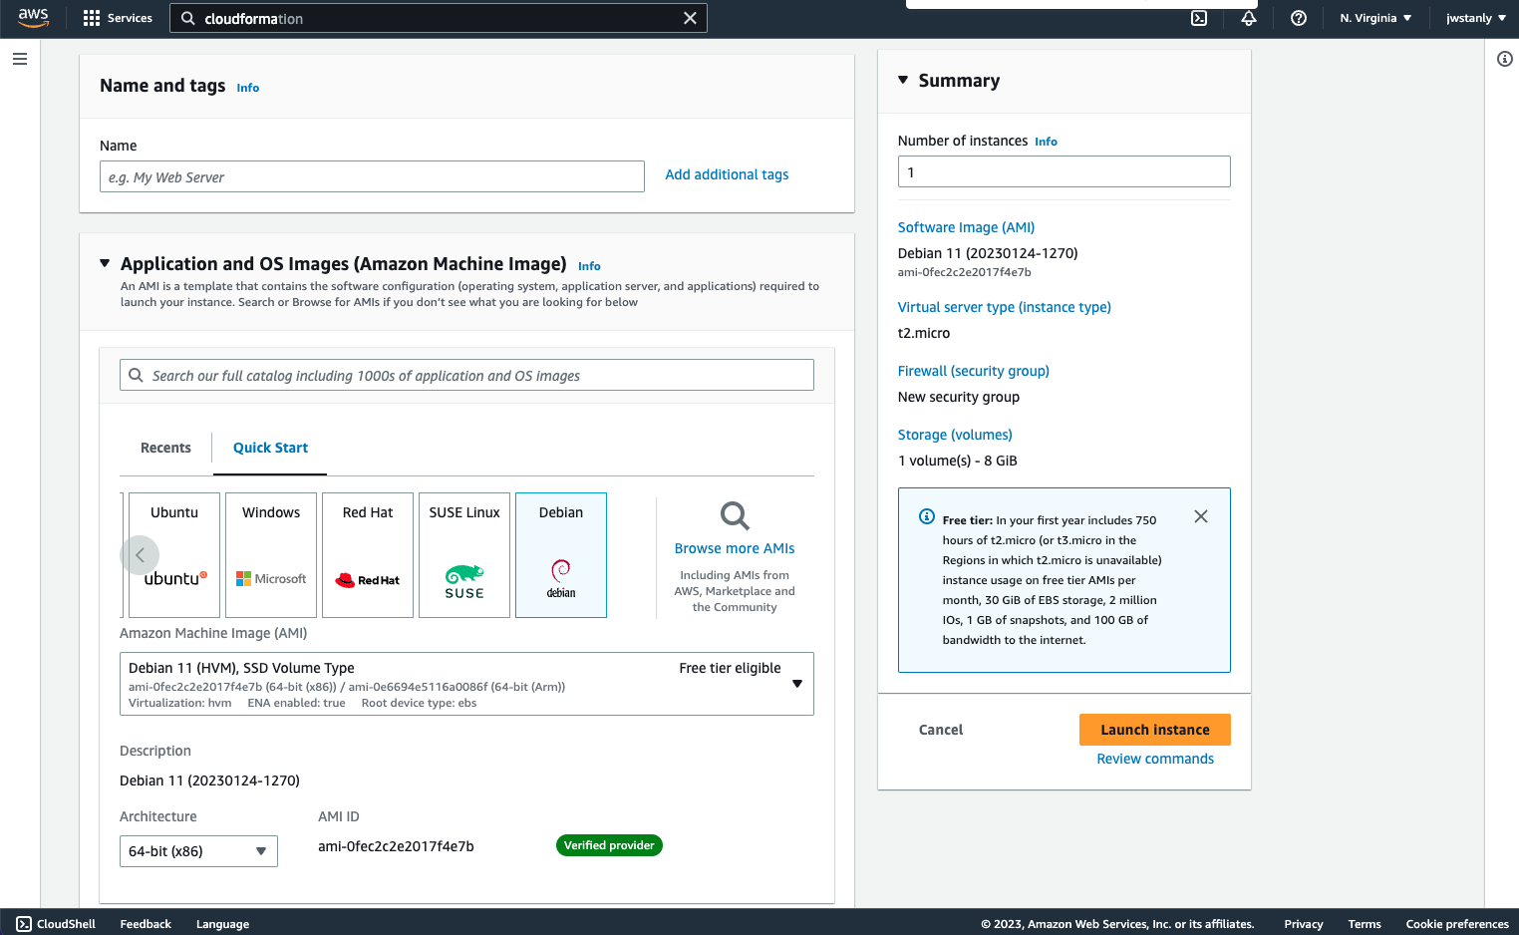Open the jwstanly account menu
The width and height of the screenshot is (1519, 935).
click(1476, 18)
